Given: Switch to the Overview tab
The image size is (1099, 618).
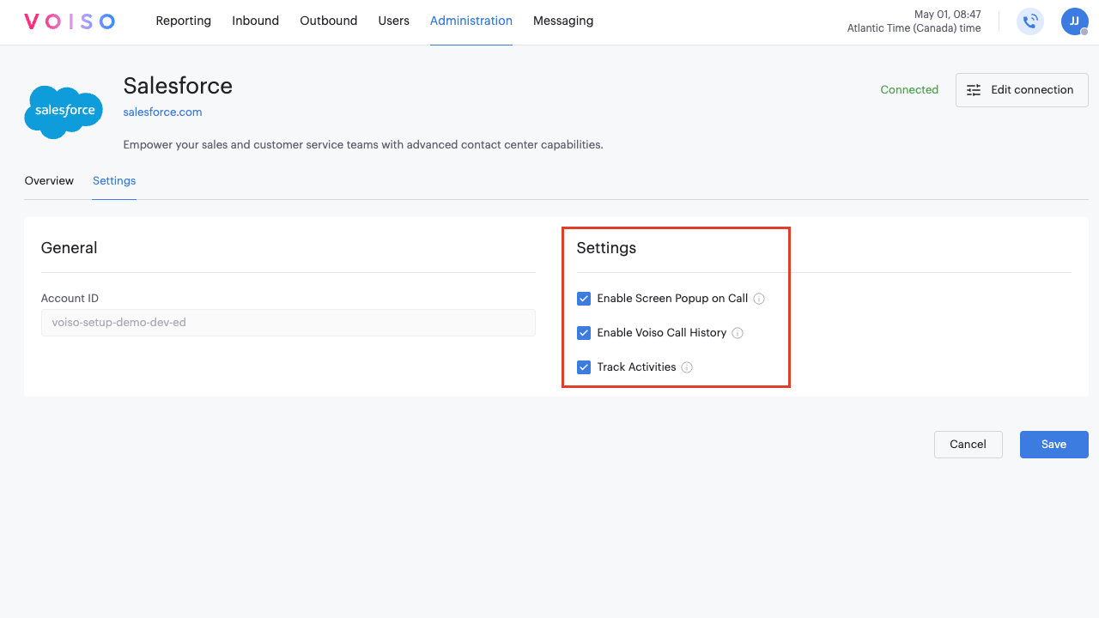Looking at the screenshot, I should coord(49,181).
